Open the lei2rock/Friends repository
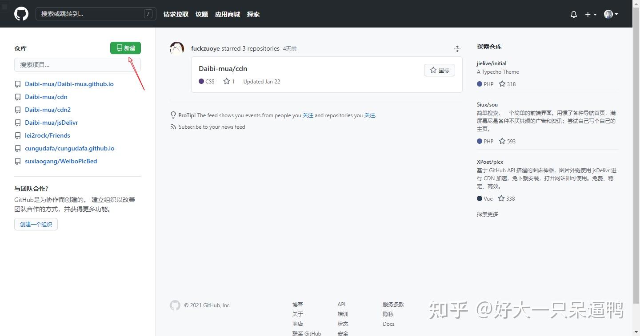This screenshot has width=640, height=336. tap(48, 135)
